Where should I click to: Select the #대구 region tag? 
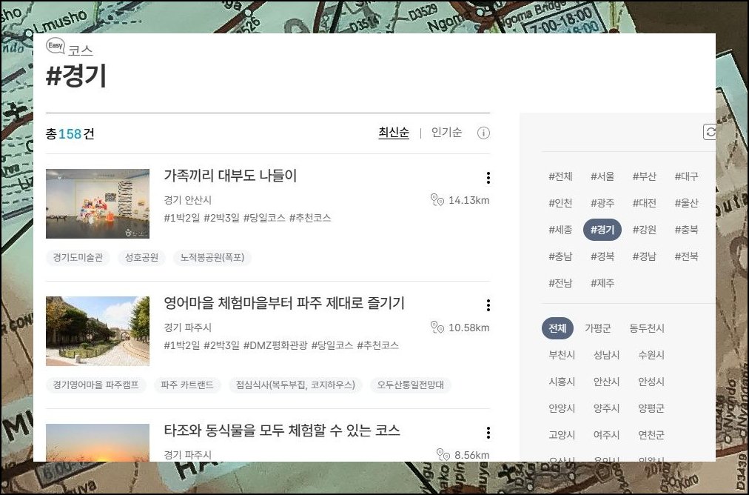point(686,176)
